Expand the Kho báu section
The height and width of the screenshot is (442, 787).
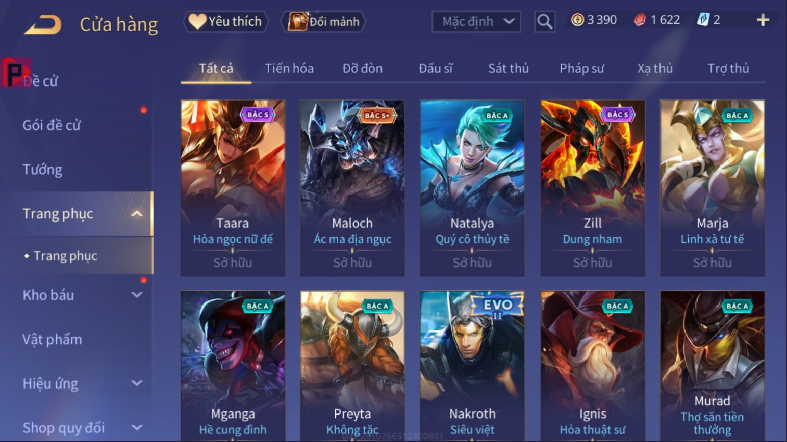point(137,295)
